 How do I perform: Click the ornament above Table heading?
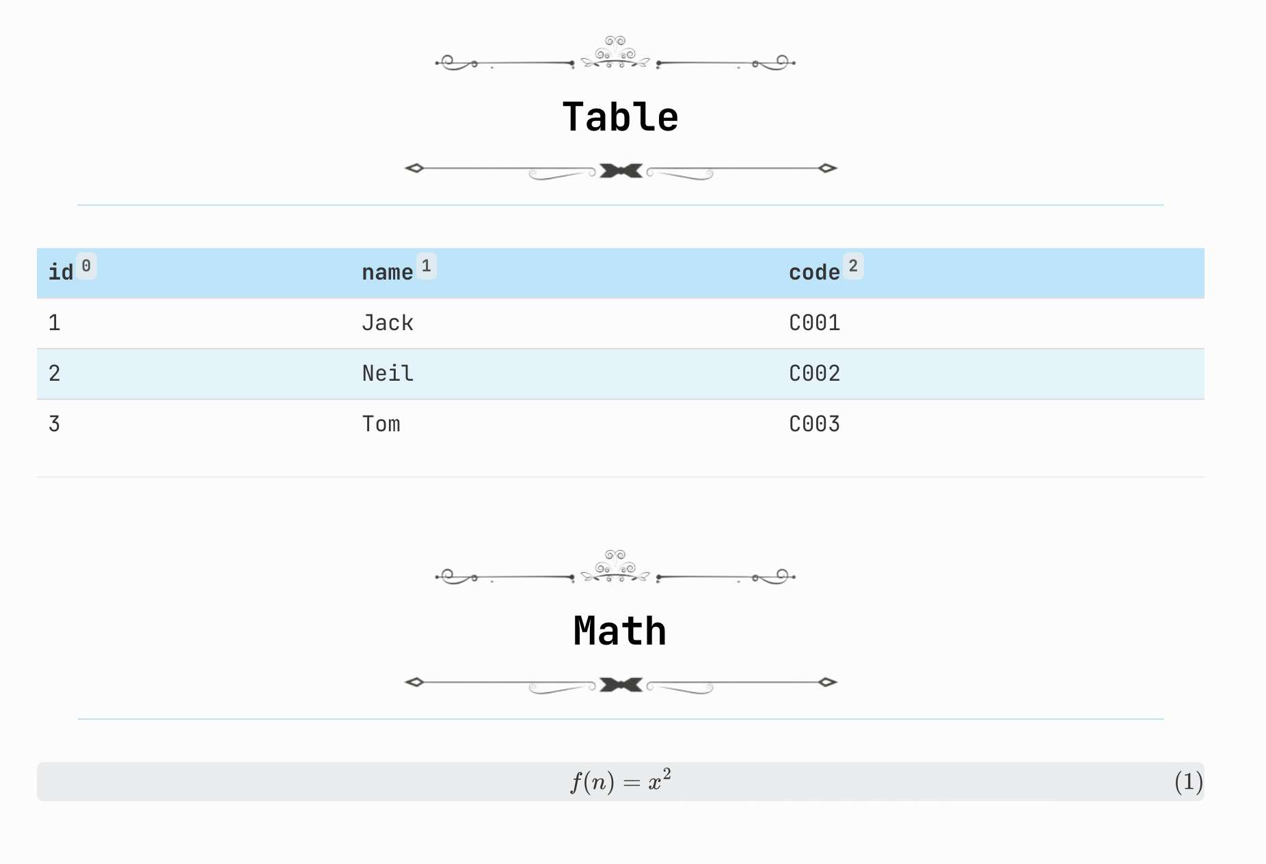[x=615, y=53]
